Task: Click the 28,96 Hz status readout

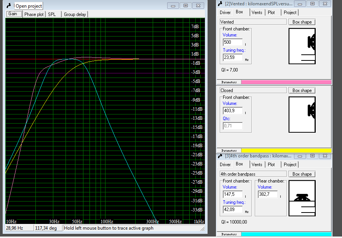Action: tap(19, 228)
